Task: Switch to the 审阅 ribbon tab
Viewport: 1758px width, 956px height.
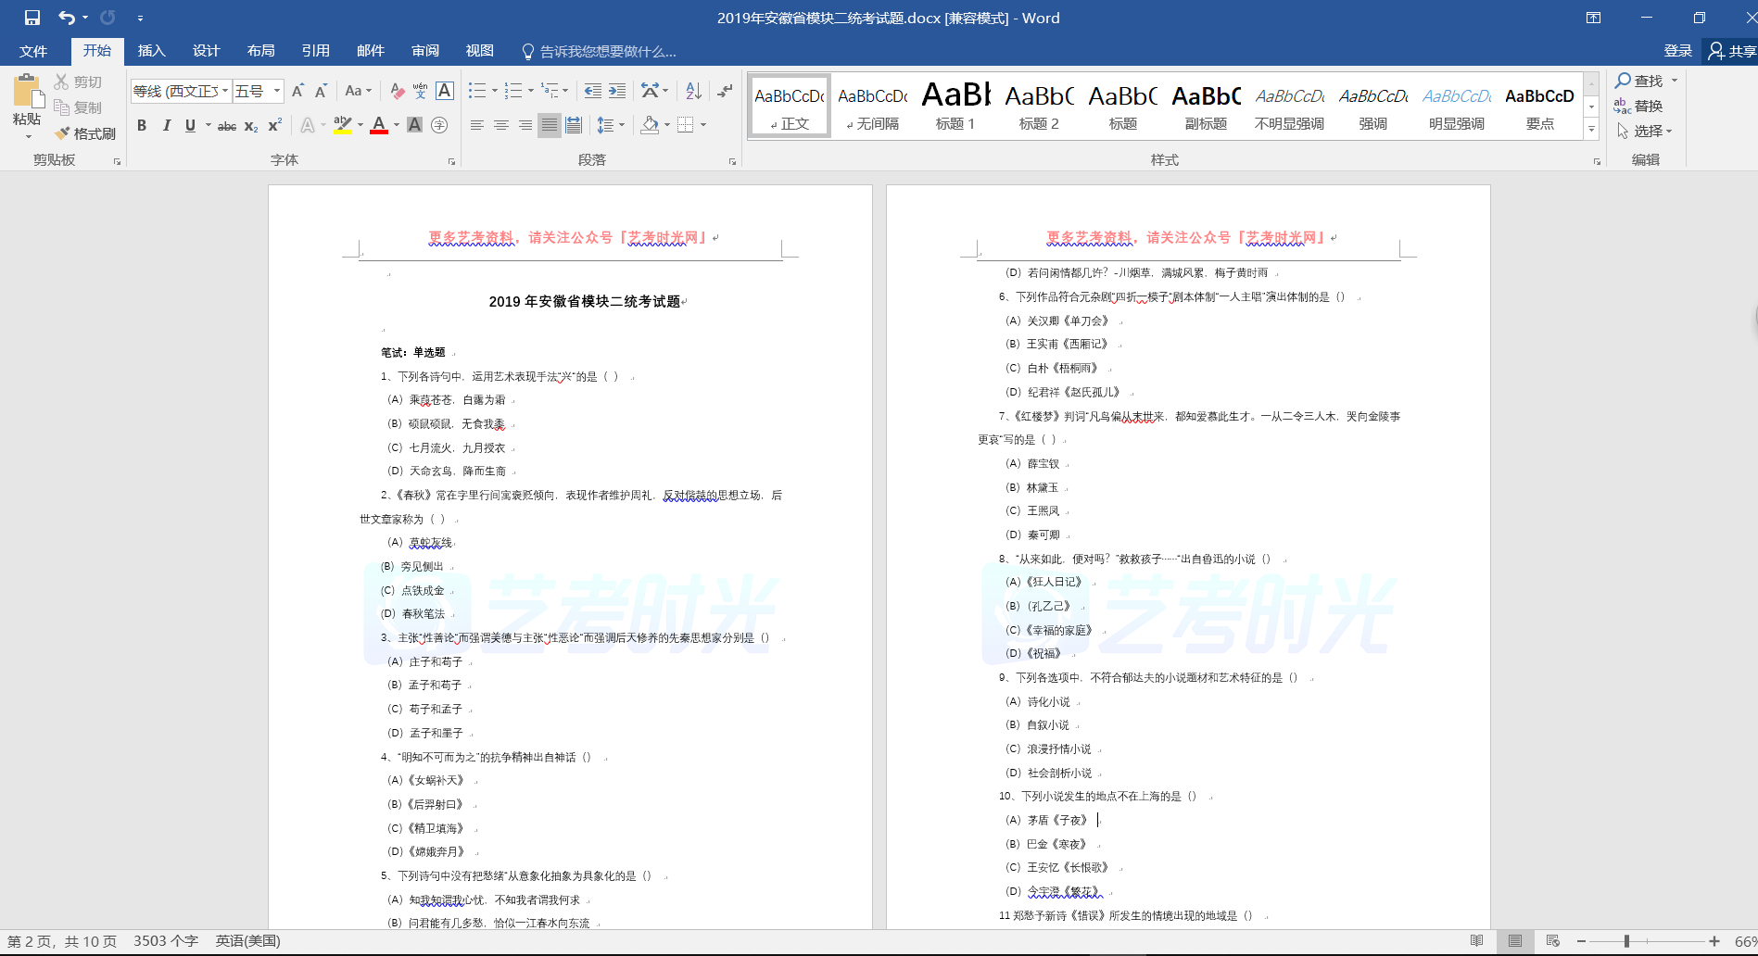Action: pos(425,51)
